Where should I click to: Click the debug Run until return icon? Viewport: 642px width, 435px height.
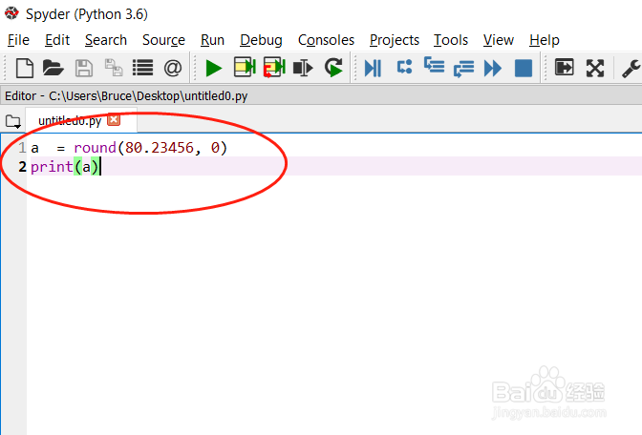pos(464,69)
